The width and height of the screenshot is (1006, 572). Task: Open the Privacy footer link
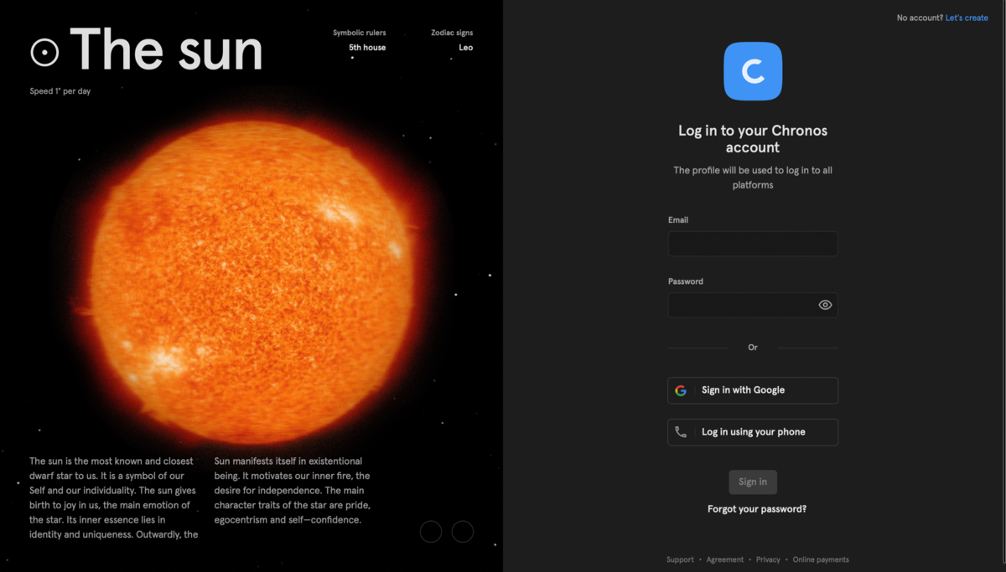point(768,559)
